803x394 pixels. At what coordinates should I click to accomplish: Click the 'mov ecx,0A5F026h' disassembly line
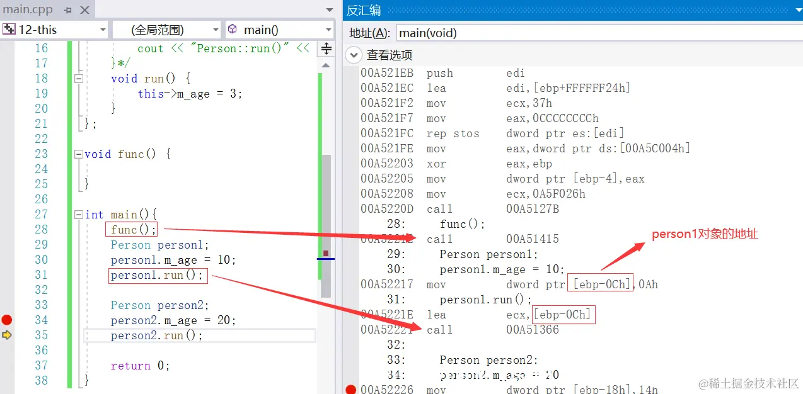(x=505, y=194)
